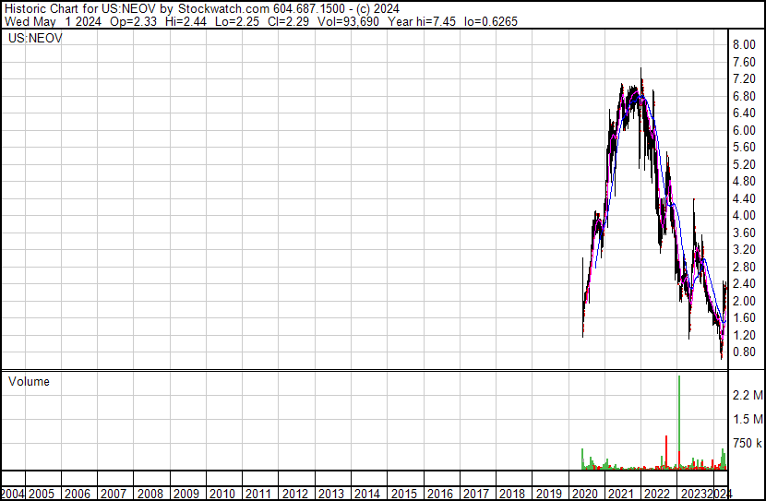Click the 2021 year label on time axis
This screenshot has width=766, height=501.
point(620,494)
